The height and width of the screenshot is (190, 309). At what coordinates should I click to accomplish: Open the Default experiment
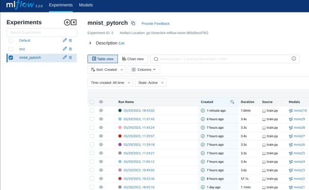point(25,40)
